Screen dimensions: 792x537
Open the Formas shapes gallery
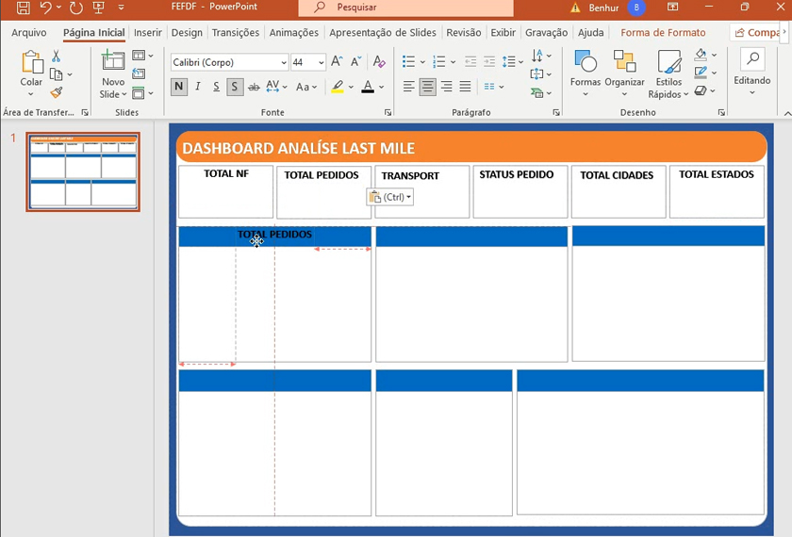[586, 64]
